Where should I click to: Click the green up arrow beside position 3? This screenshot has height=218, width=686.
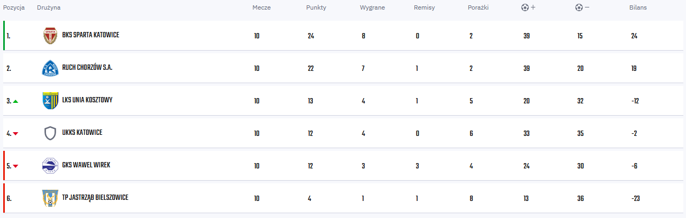click(16, 101)
